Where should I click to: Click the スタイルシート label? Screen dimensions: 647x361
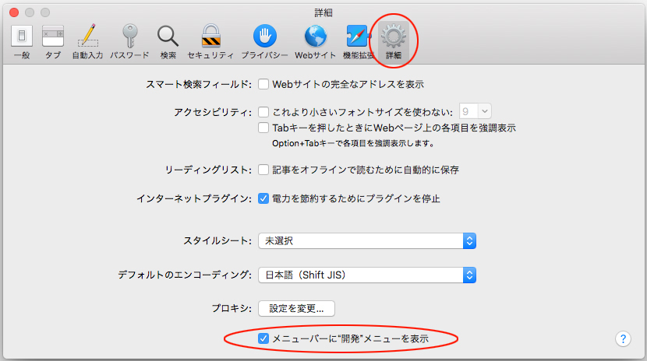tap(217, 241)
